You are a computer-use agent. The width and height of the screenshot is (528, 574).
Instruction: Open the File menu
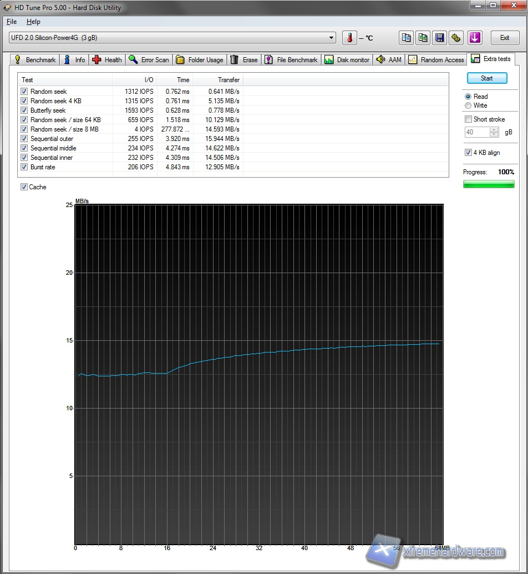click(12, 22)
